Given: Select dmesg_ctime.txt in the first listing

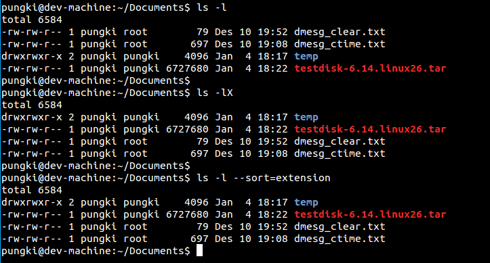Looking at the screenshot, I should 340,44.
